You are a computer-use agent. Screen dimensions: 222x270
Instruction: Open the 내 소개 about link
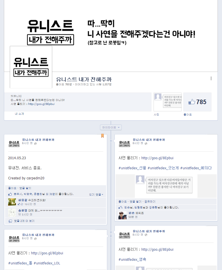pos(20,114)
